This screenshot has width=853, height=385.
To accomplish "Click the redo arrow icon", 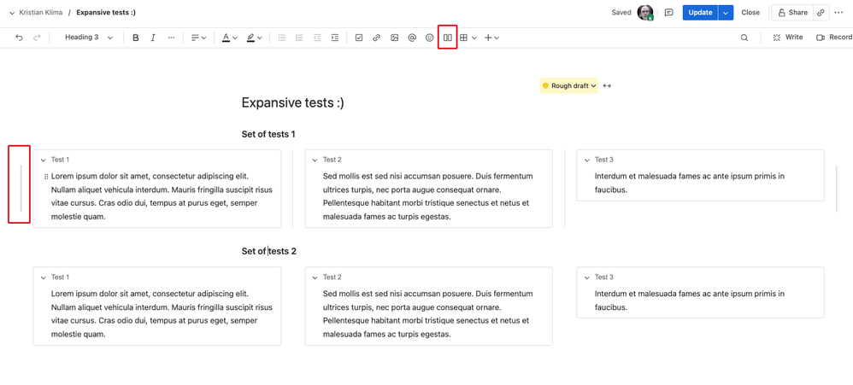I will 37,38.
